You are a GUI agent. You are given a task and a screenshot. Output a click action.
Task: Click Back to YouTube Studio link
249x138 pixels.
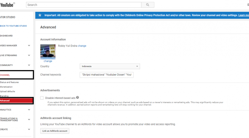[x=13, y=26]
